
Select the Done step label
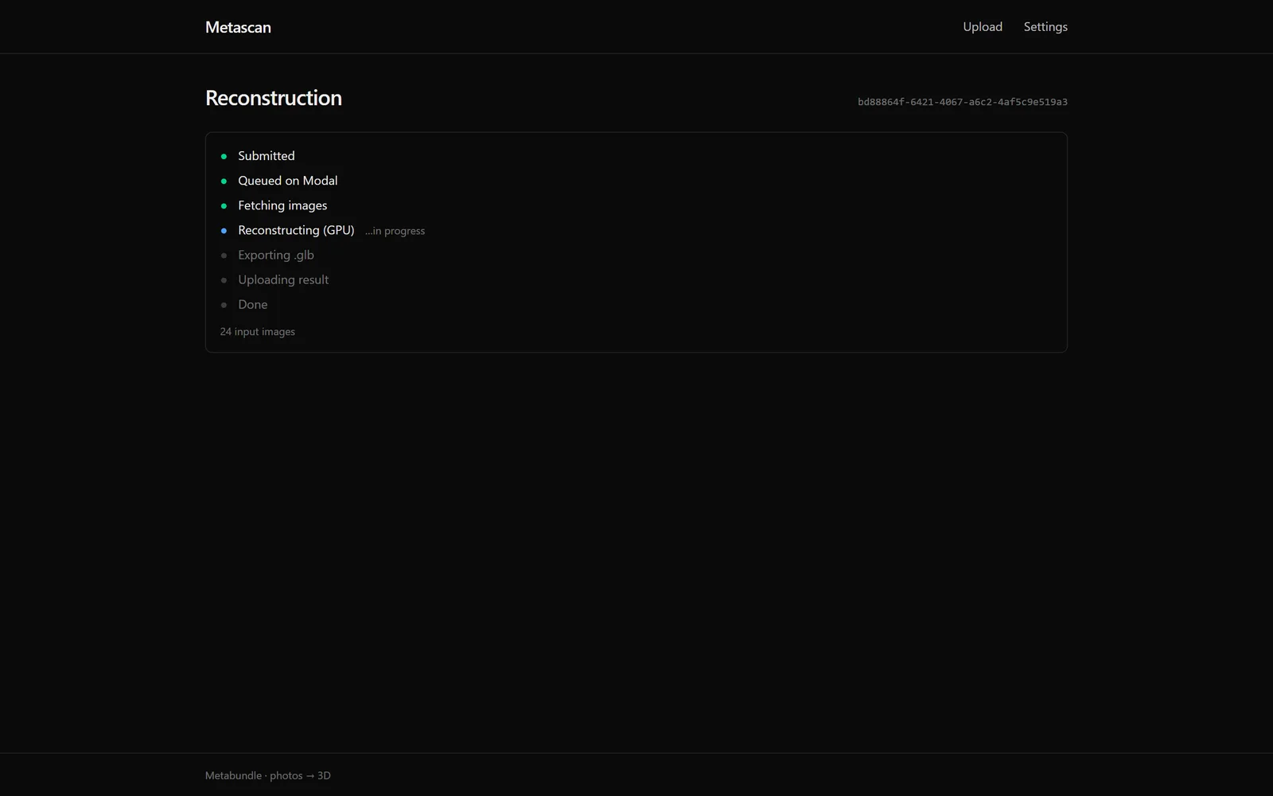pyautogui.click(x=253, y=304)
